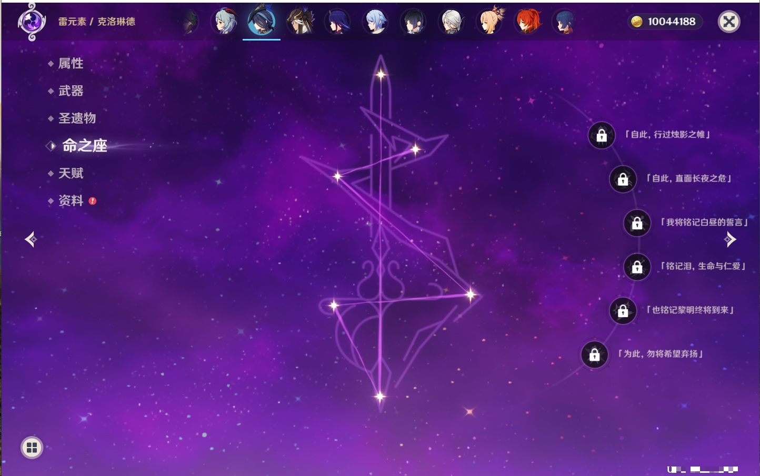Select the red ponytail character avatar
This screenshot has width=760, height=476.
tap(528, 22)
